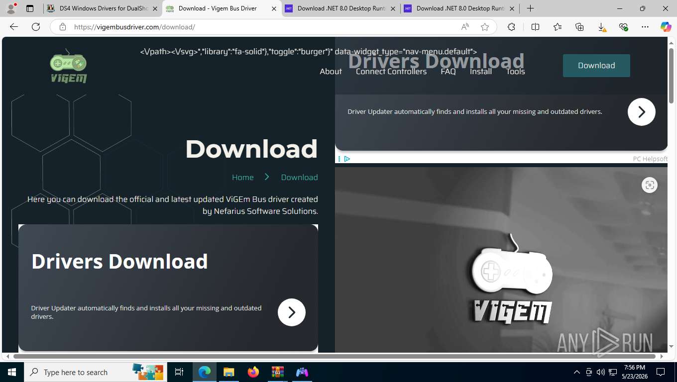Follow the Home breadcrumb link
The width and height of the screenshot is (677, 382).
click(242, 177)
